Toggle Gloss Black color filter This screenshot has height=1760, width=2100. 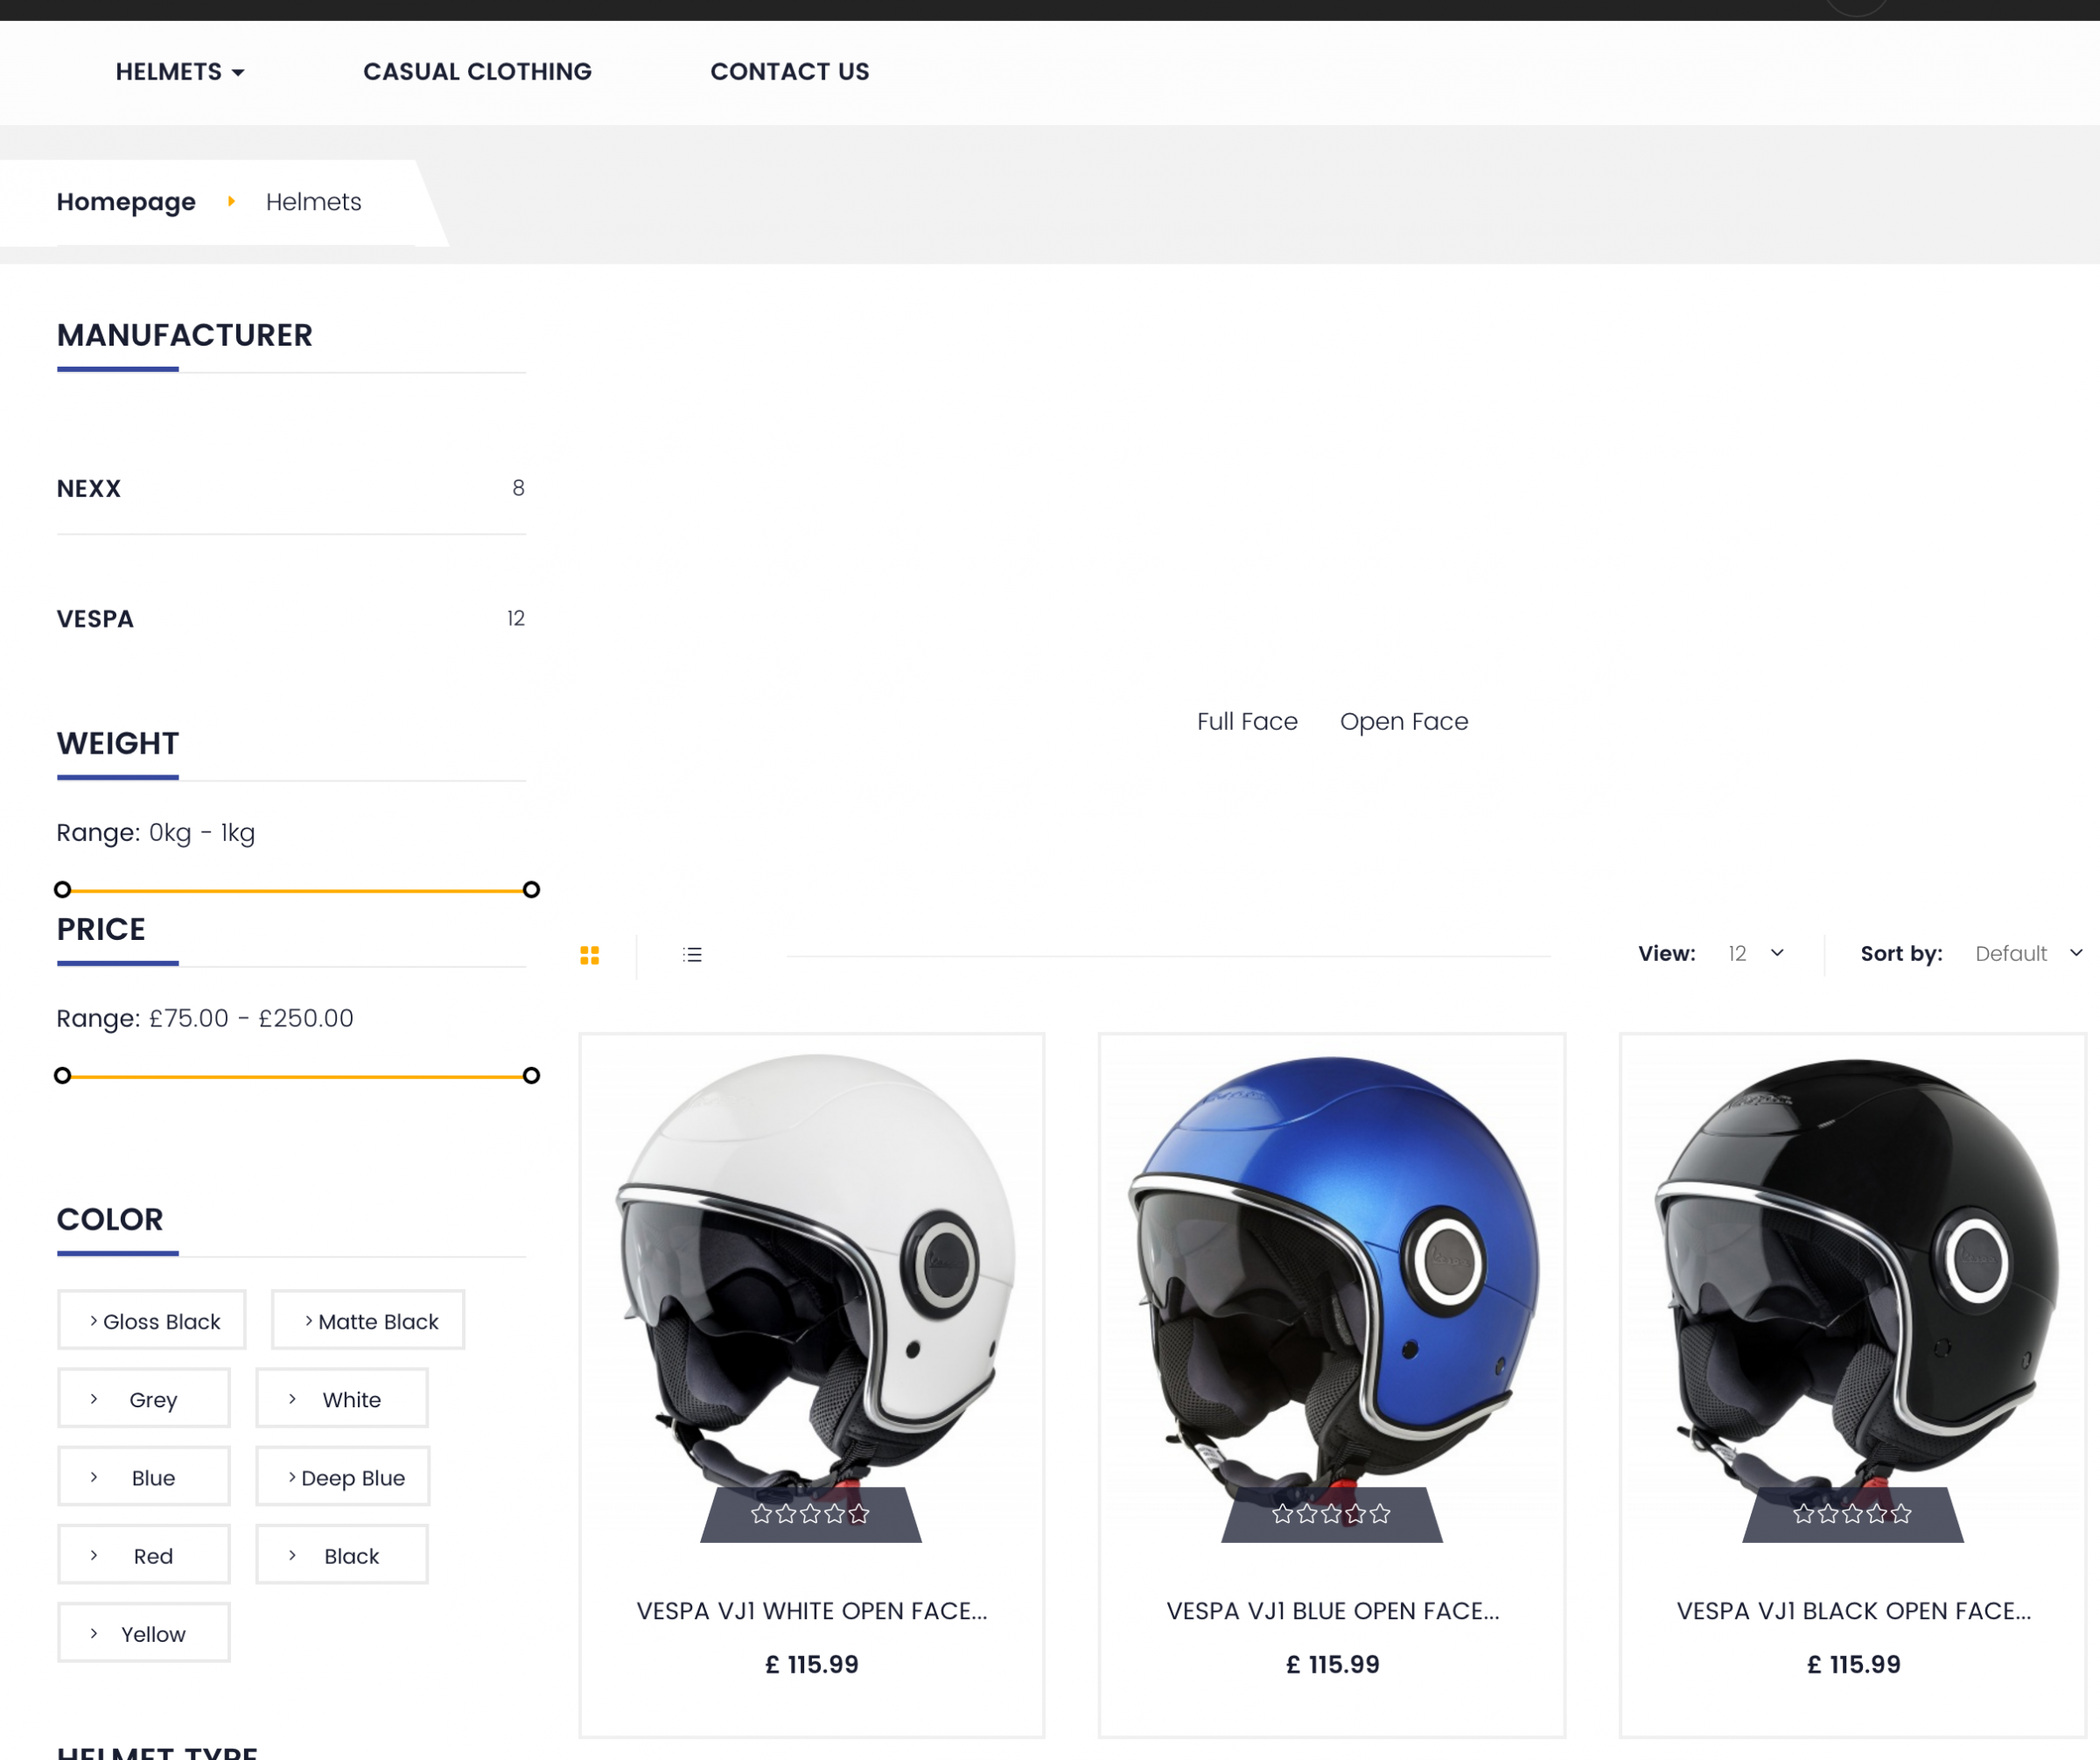(x=152, y=1321)
